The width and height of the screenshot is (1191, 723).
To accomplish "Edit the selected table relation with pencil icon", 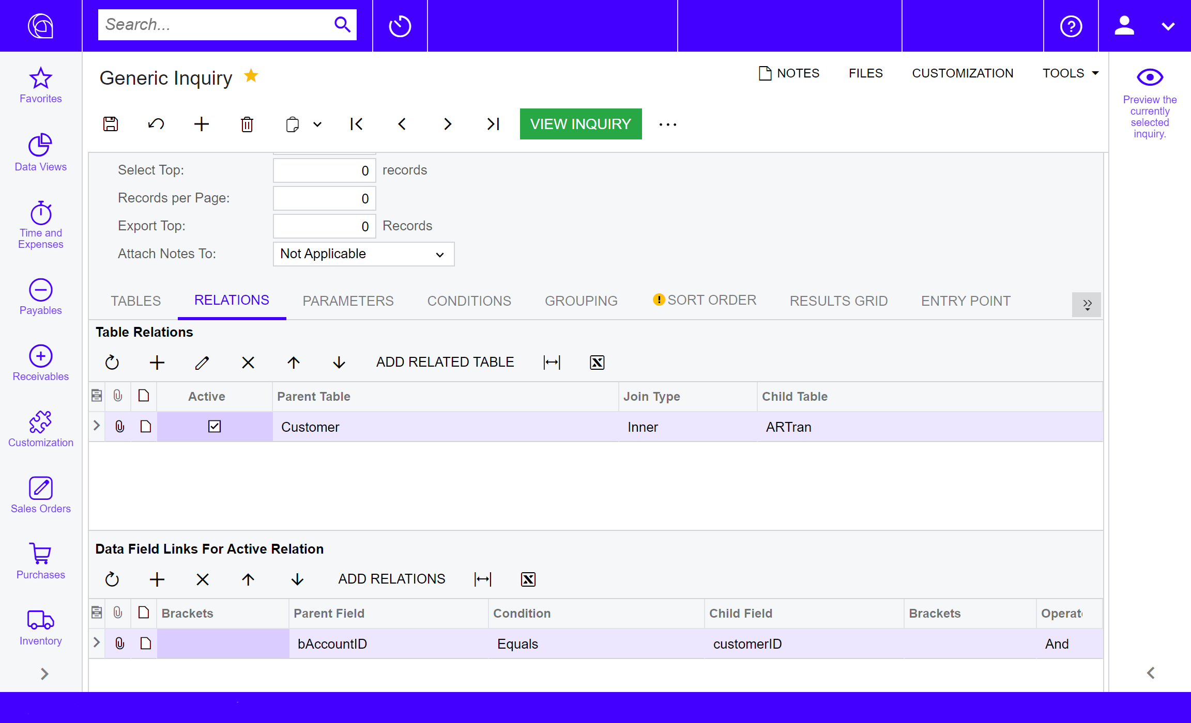I will pyautogui.click(x=202, y=362).
